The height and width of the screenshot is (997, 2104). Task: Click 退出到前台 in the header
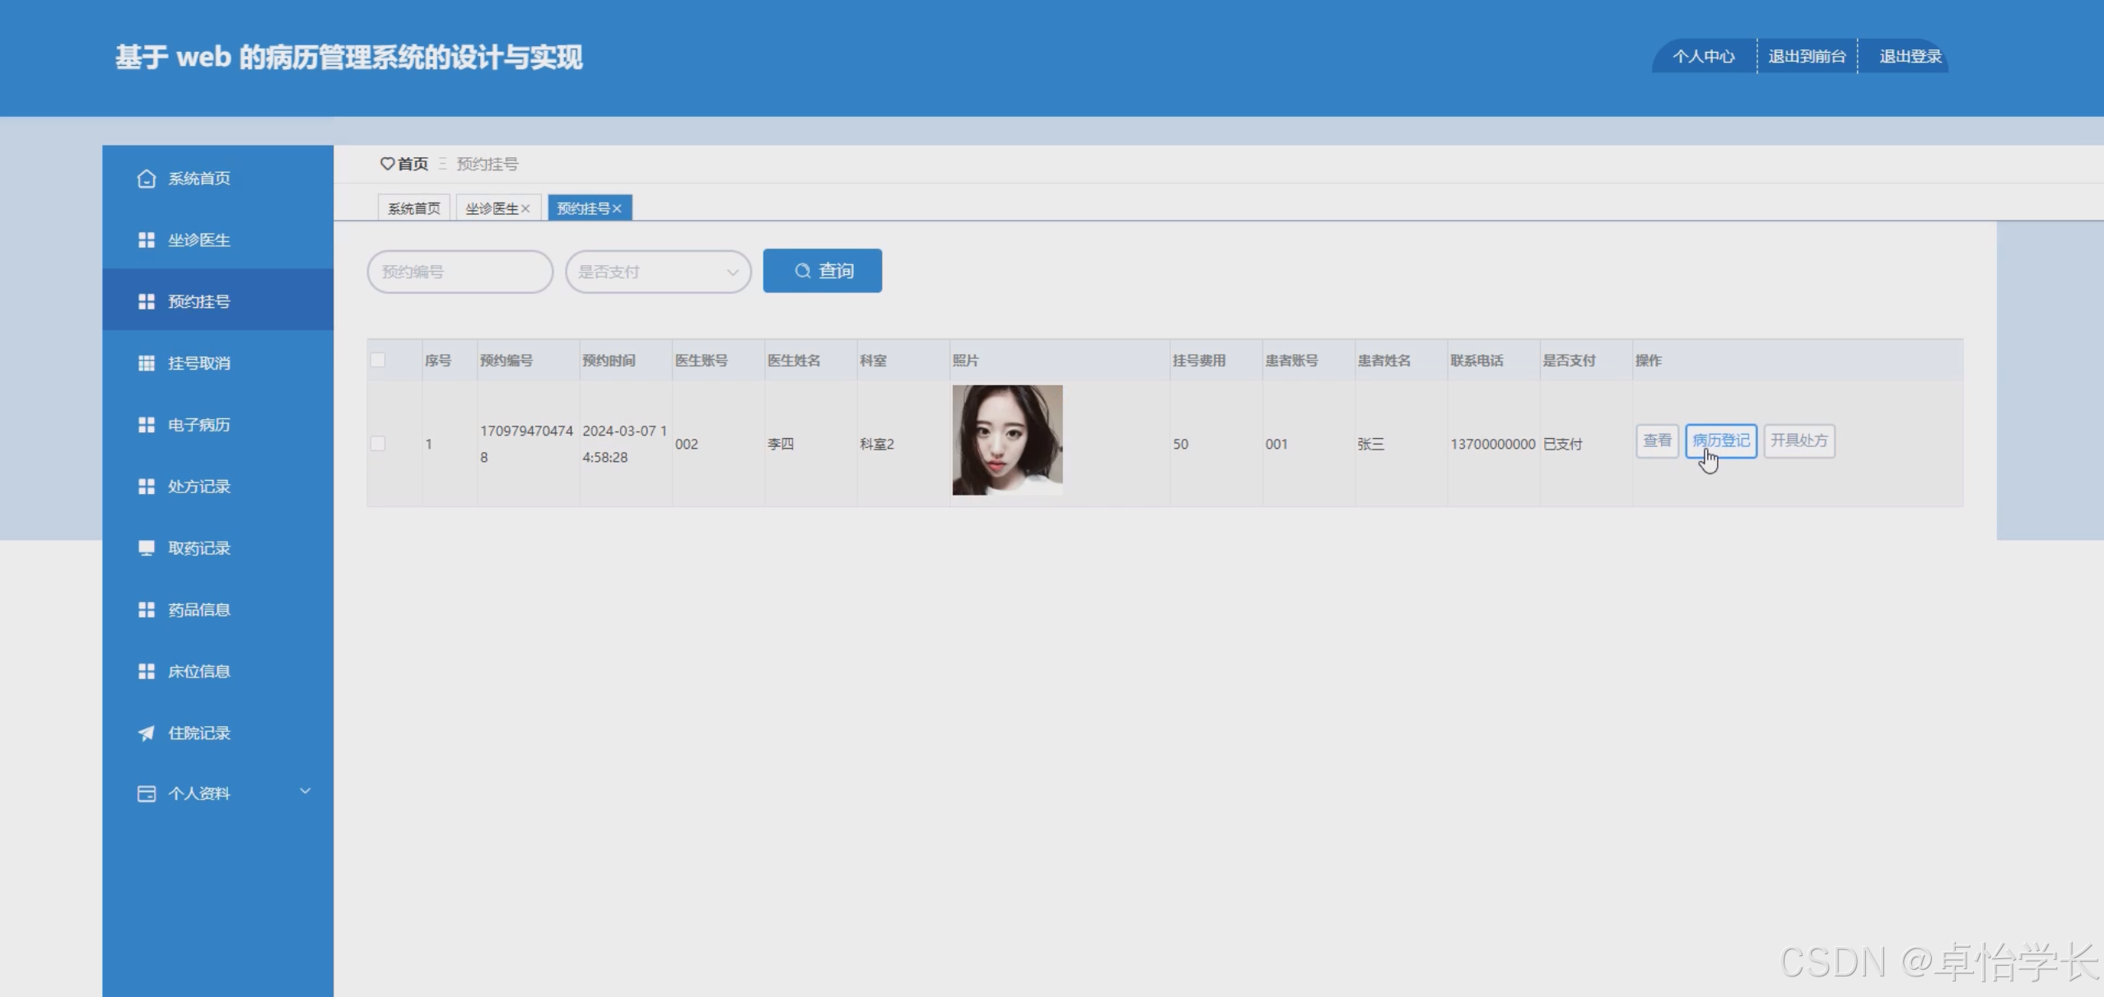[x=1807, y=56]
